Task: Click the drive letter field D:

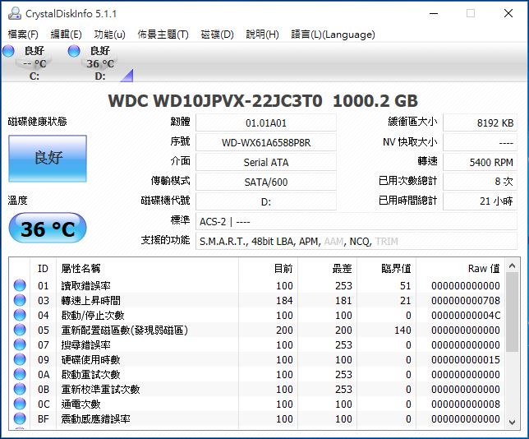Action: (x=266, y=201)
